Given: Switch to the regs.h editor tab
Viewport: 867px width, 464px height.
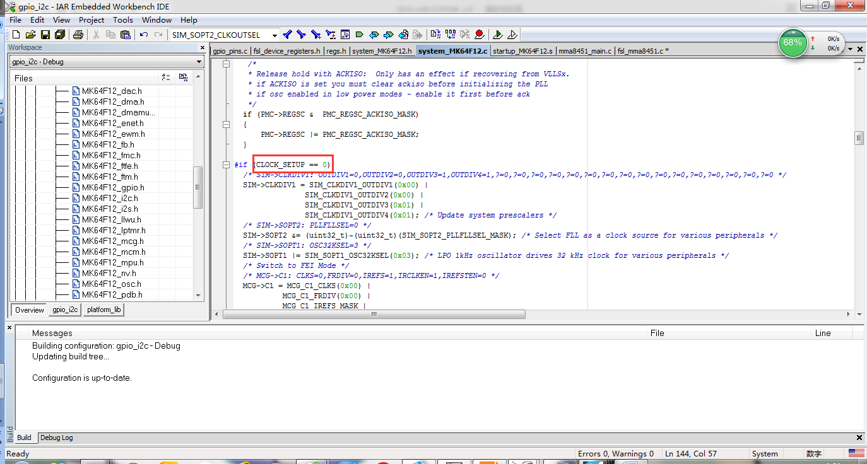Looking at the screenshot, I should (337, 51).
